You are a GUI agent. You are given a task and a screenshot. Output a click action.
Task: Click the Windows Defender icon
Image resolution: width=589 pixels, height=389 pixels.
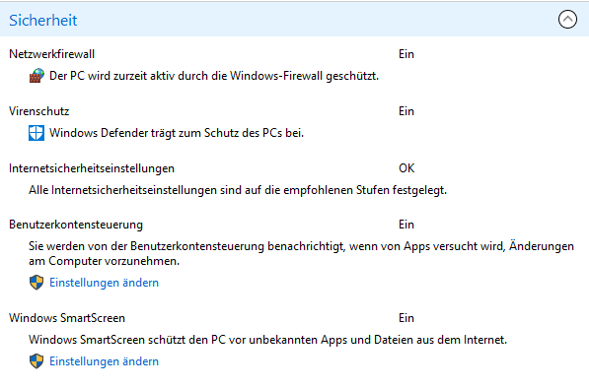37,133
